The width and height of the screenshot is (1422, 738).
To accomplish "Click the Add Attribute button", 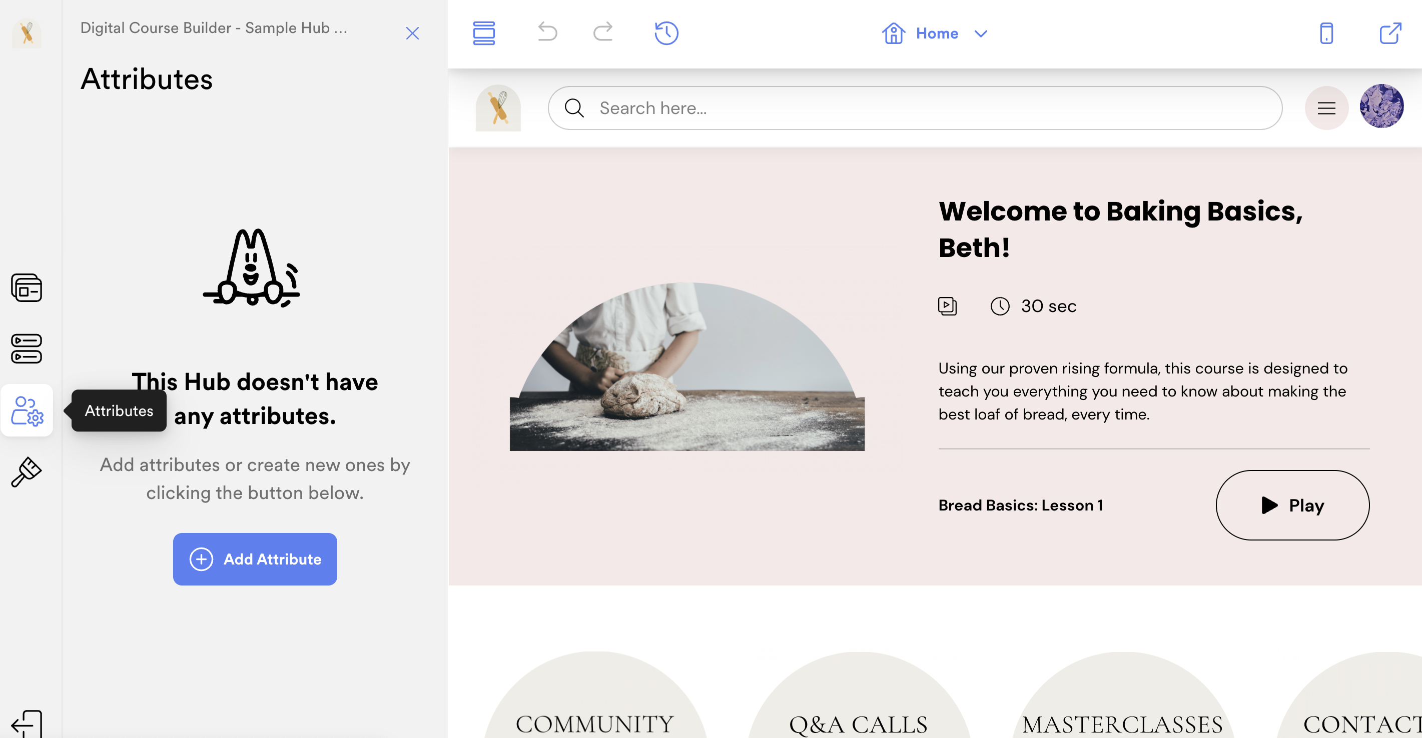I will tap(255, 558).
